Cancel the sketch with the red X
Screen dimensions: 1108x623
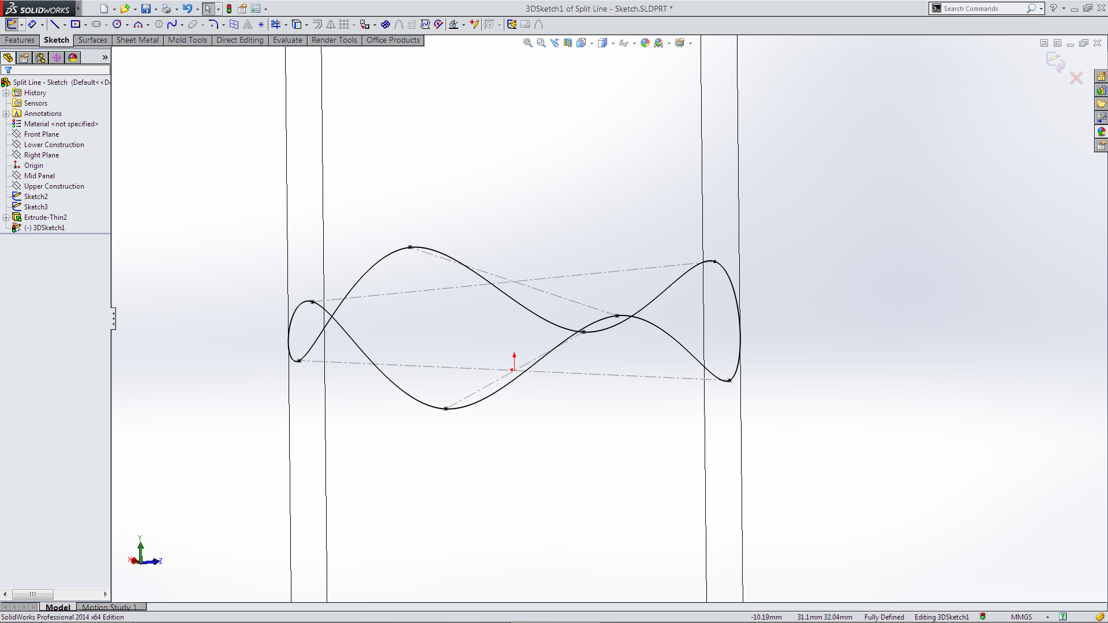click(1076, 78)
